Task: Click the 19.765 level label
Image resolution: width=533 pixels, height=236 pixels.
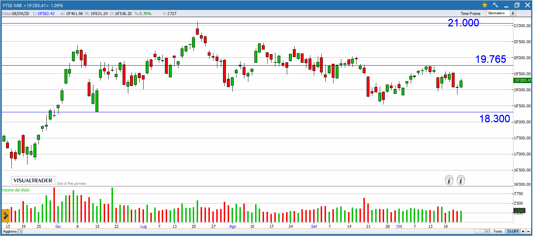Action: [x=491, y=59]
